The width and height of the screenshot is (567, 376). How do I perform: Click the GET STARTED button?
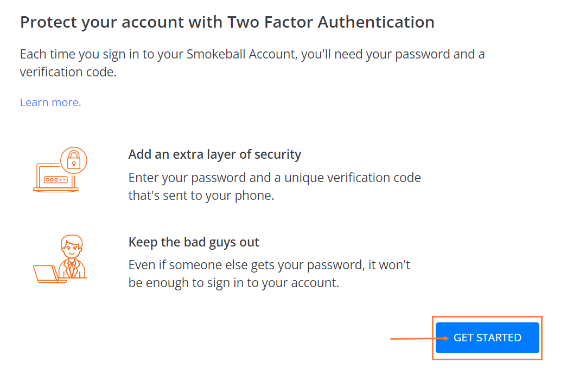[x=487, y=338]
